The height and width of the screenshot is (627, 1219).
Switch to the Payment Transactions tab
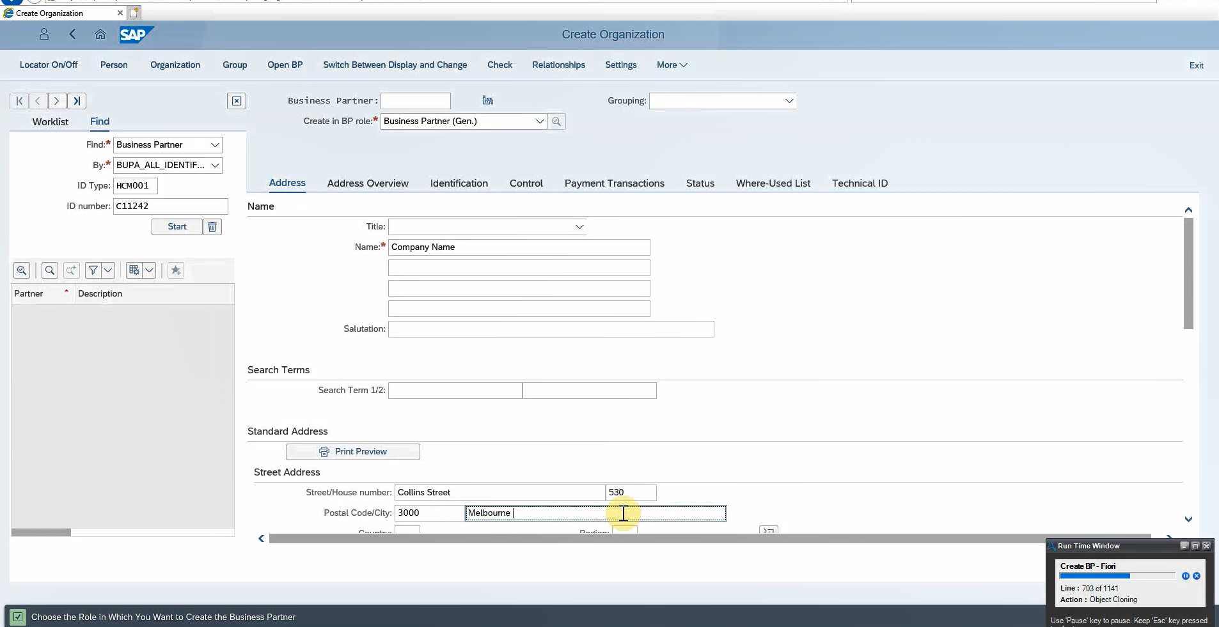pyautogui.click(x=614, y=183)
